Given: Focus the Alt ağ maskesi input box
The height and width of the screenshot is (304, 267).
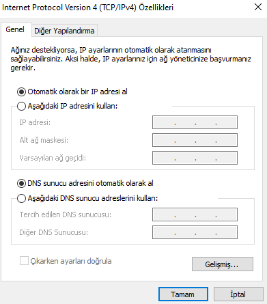Looking at the screenshot, I should pos(195,140).
